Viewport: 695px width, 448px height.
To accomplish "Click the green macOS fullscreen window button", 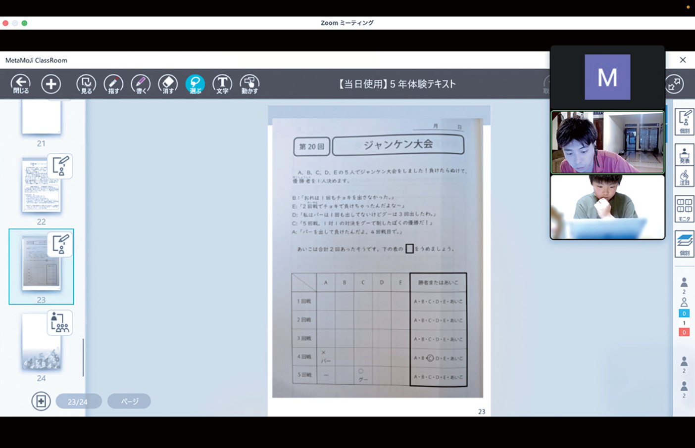I will [x=24, y=23].
